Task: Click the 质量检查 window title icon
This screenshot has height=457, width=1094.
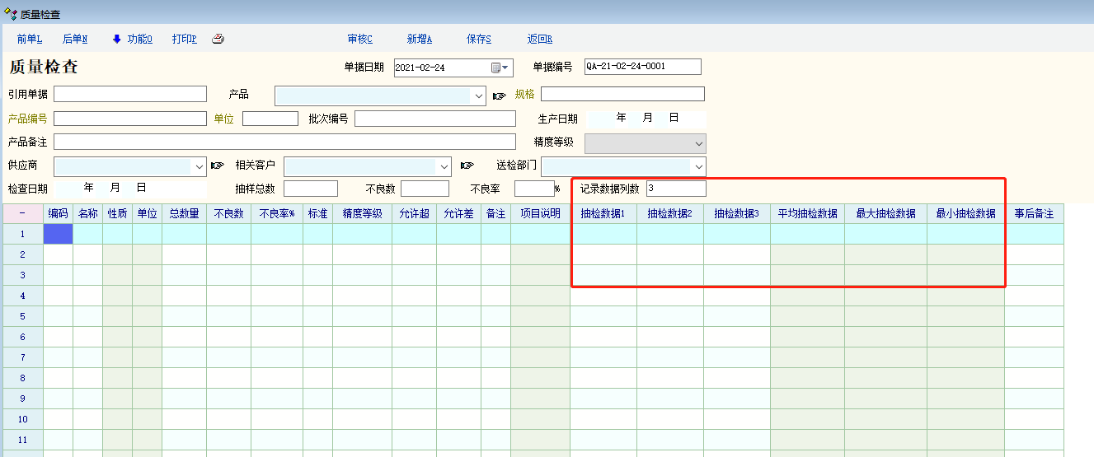Action: click(x=11, y=14)
